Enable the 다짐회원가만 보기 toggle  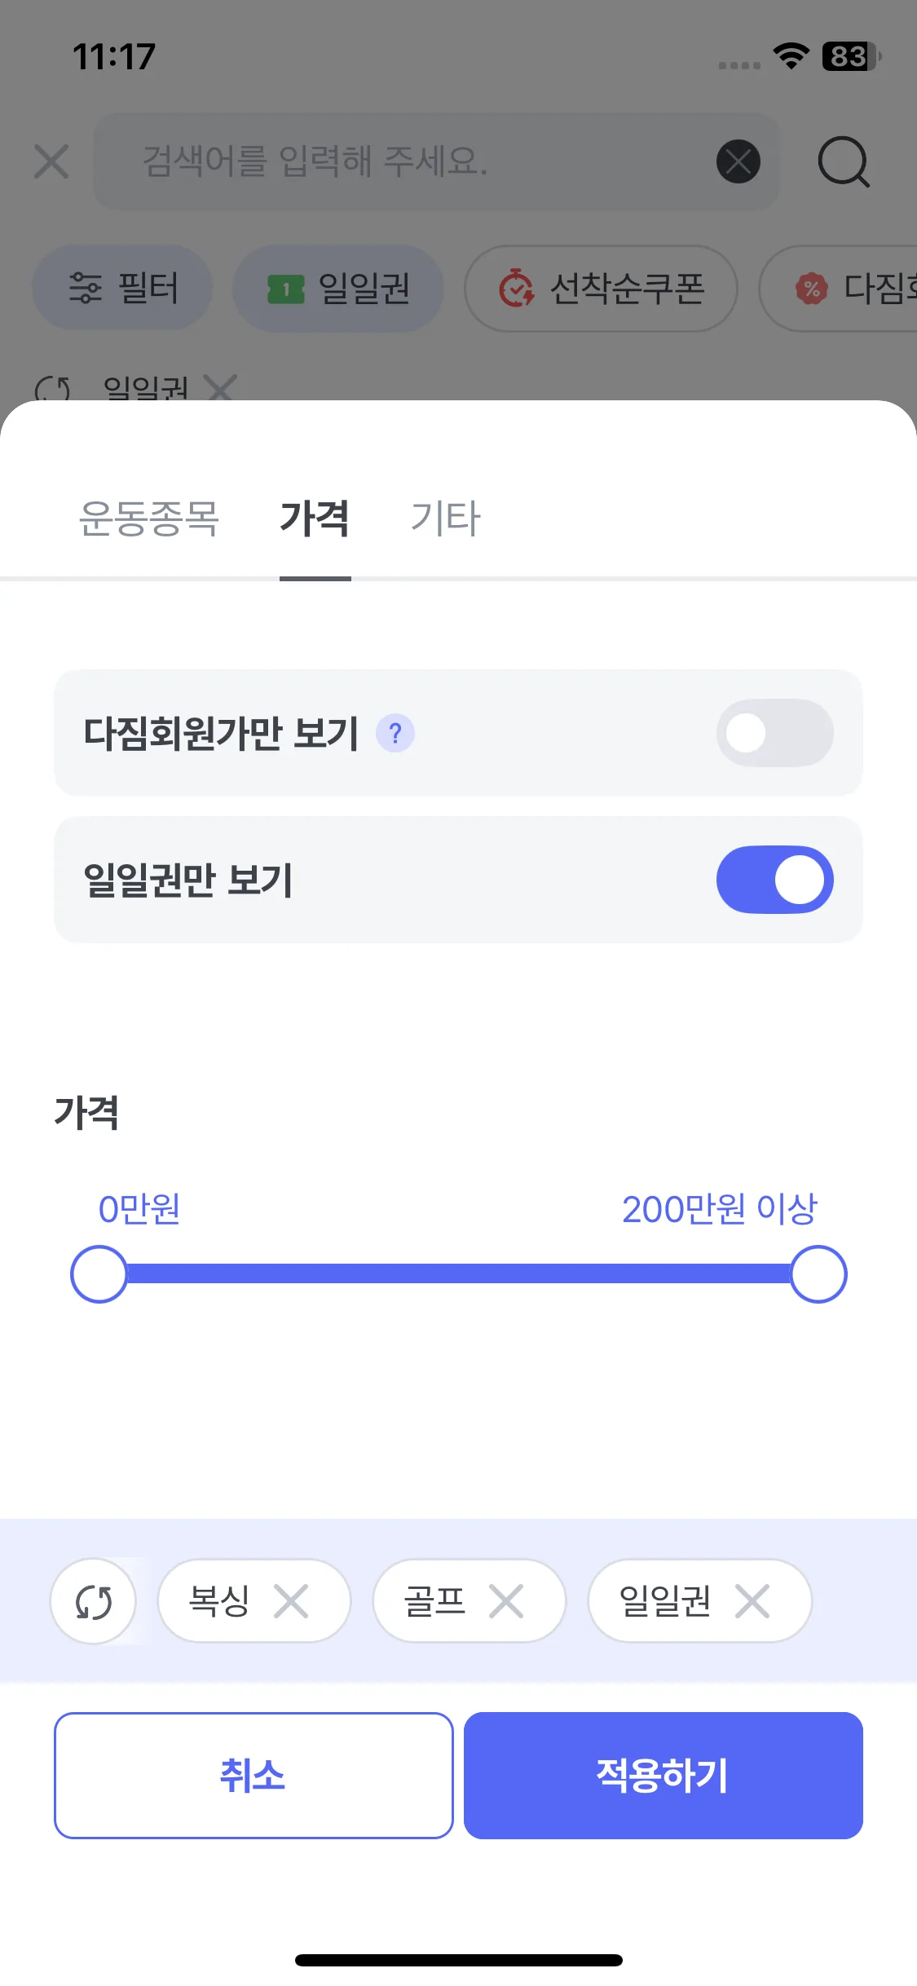pos(774,733)
